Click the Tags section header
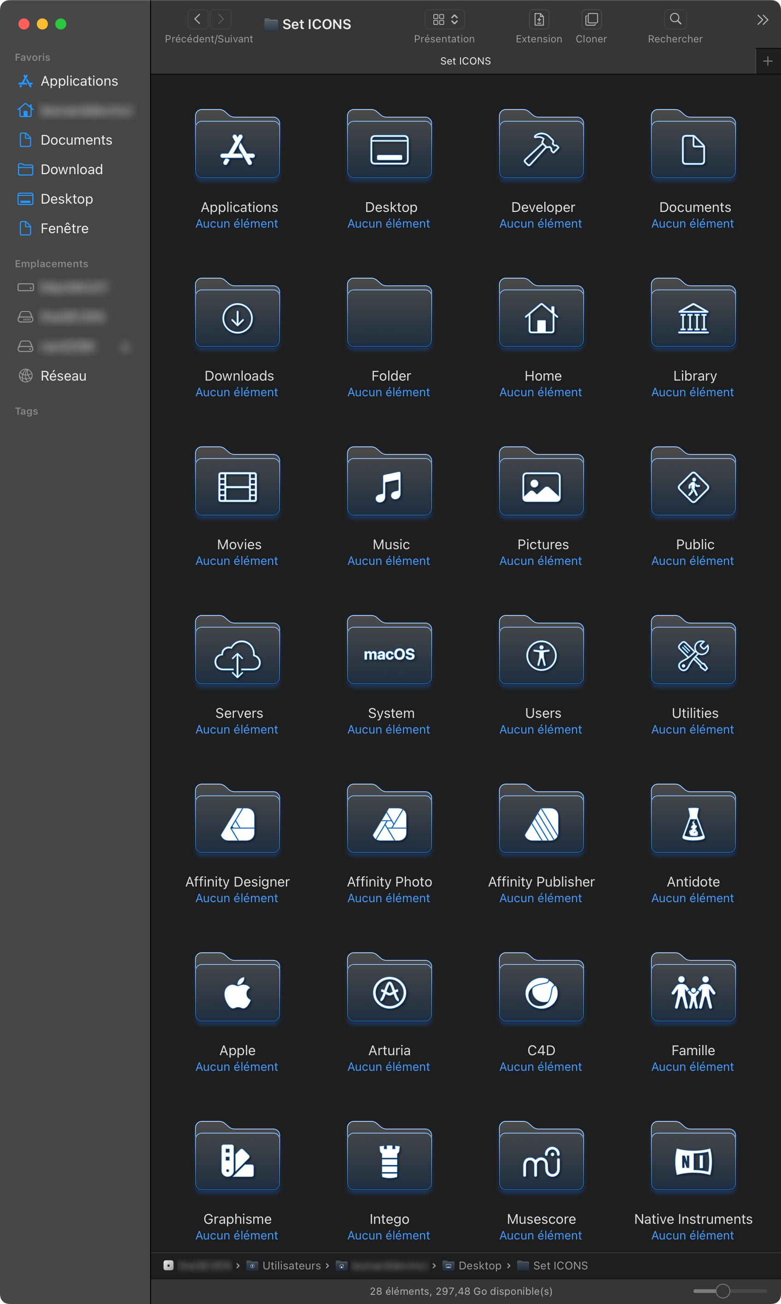 coord(26,411)
